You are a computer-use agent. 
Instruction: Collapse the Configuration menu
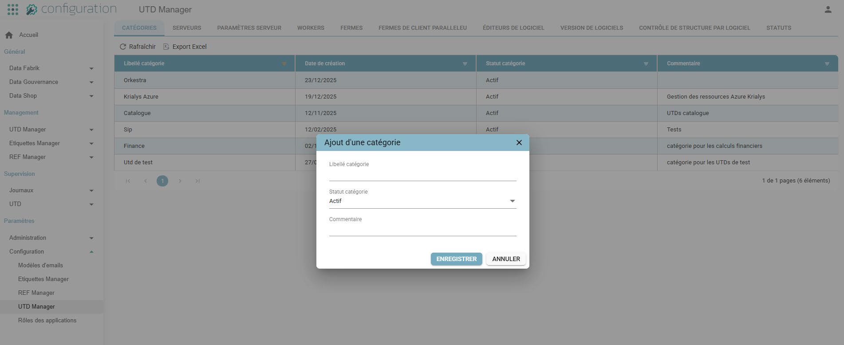[91, 252]
